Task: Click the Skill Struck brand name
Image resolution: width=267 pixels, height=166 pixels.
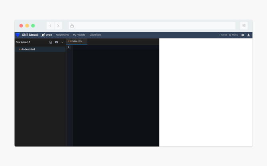Action: (x=30, y=35)
